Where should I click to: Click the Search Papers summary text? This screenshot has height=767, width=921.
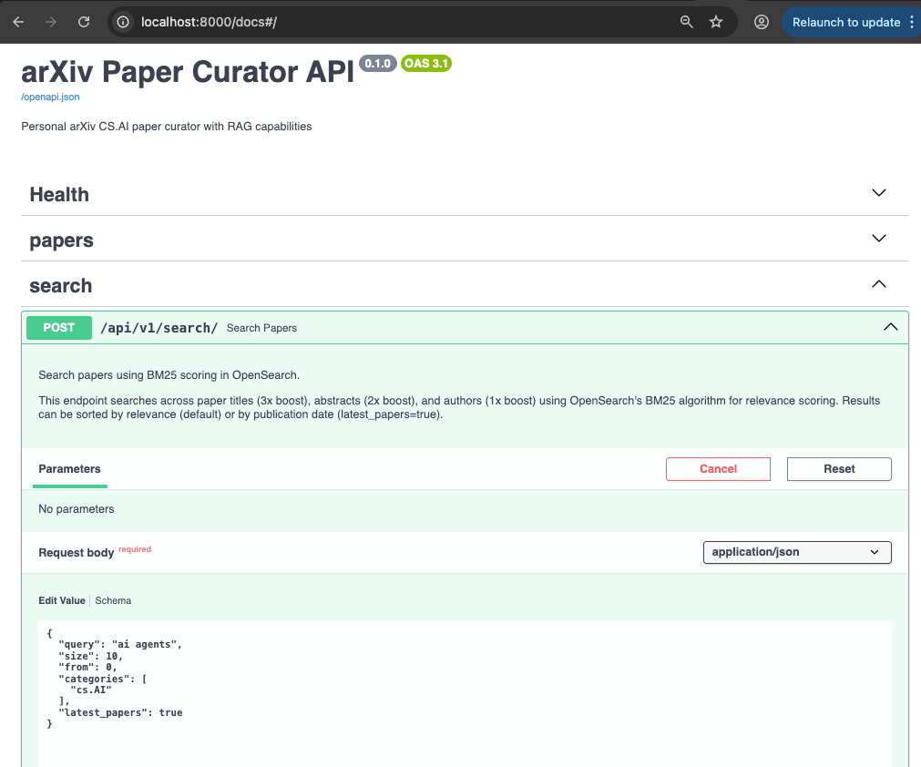tap(261, 328)
